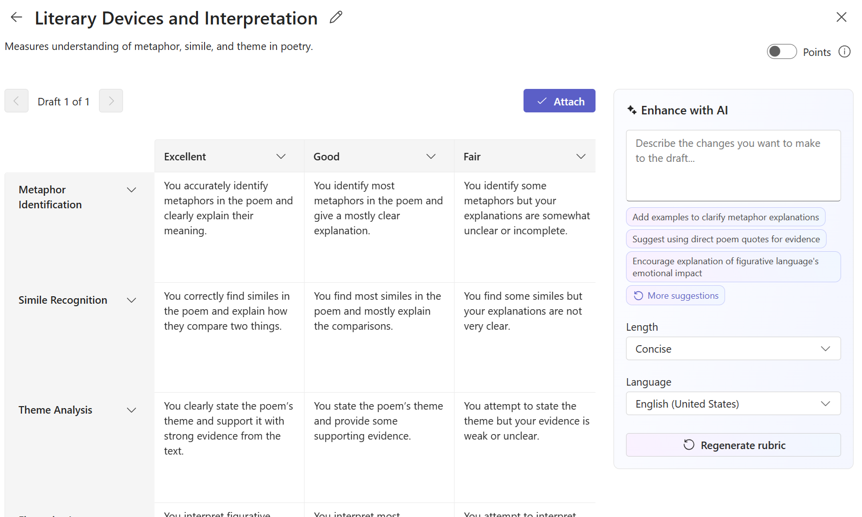Edit Fair cell 'You identify some metaphors'
The image size is (862, 517).
coord(525,227)
